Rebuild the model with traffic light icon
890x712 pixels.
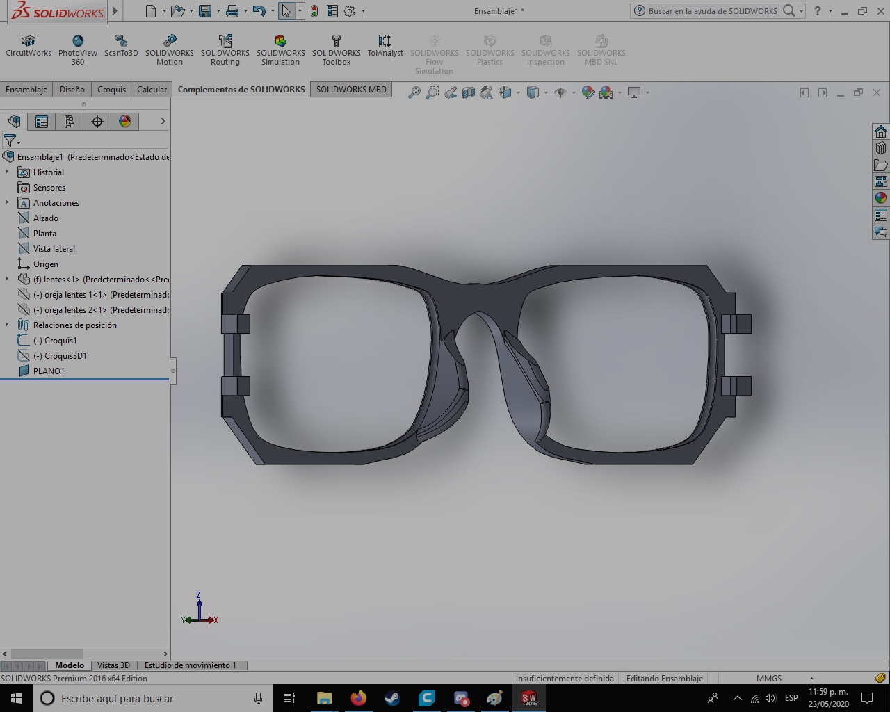tap(314, 11)
